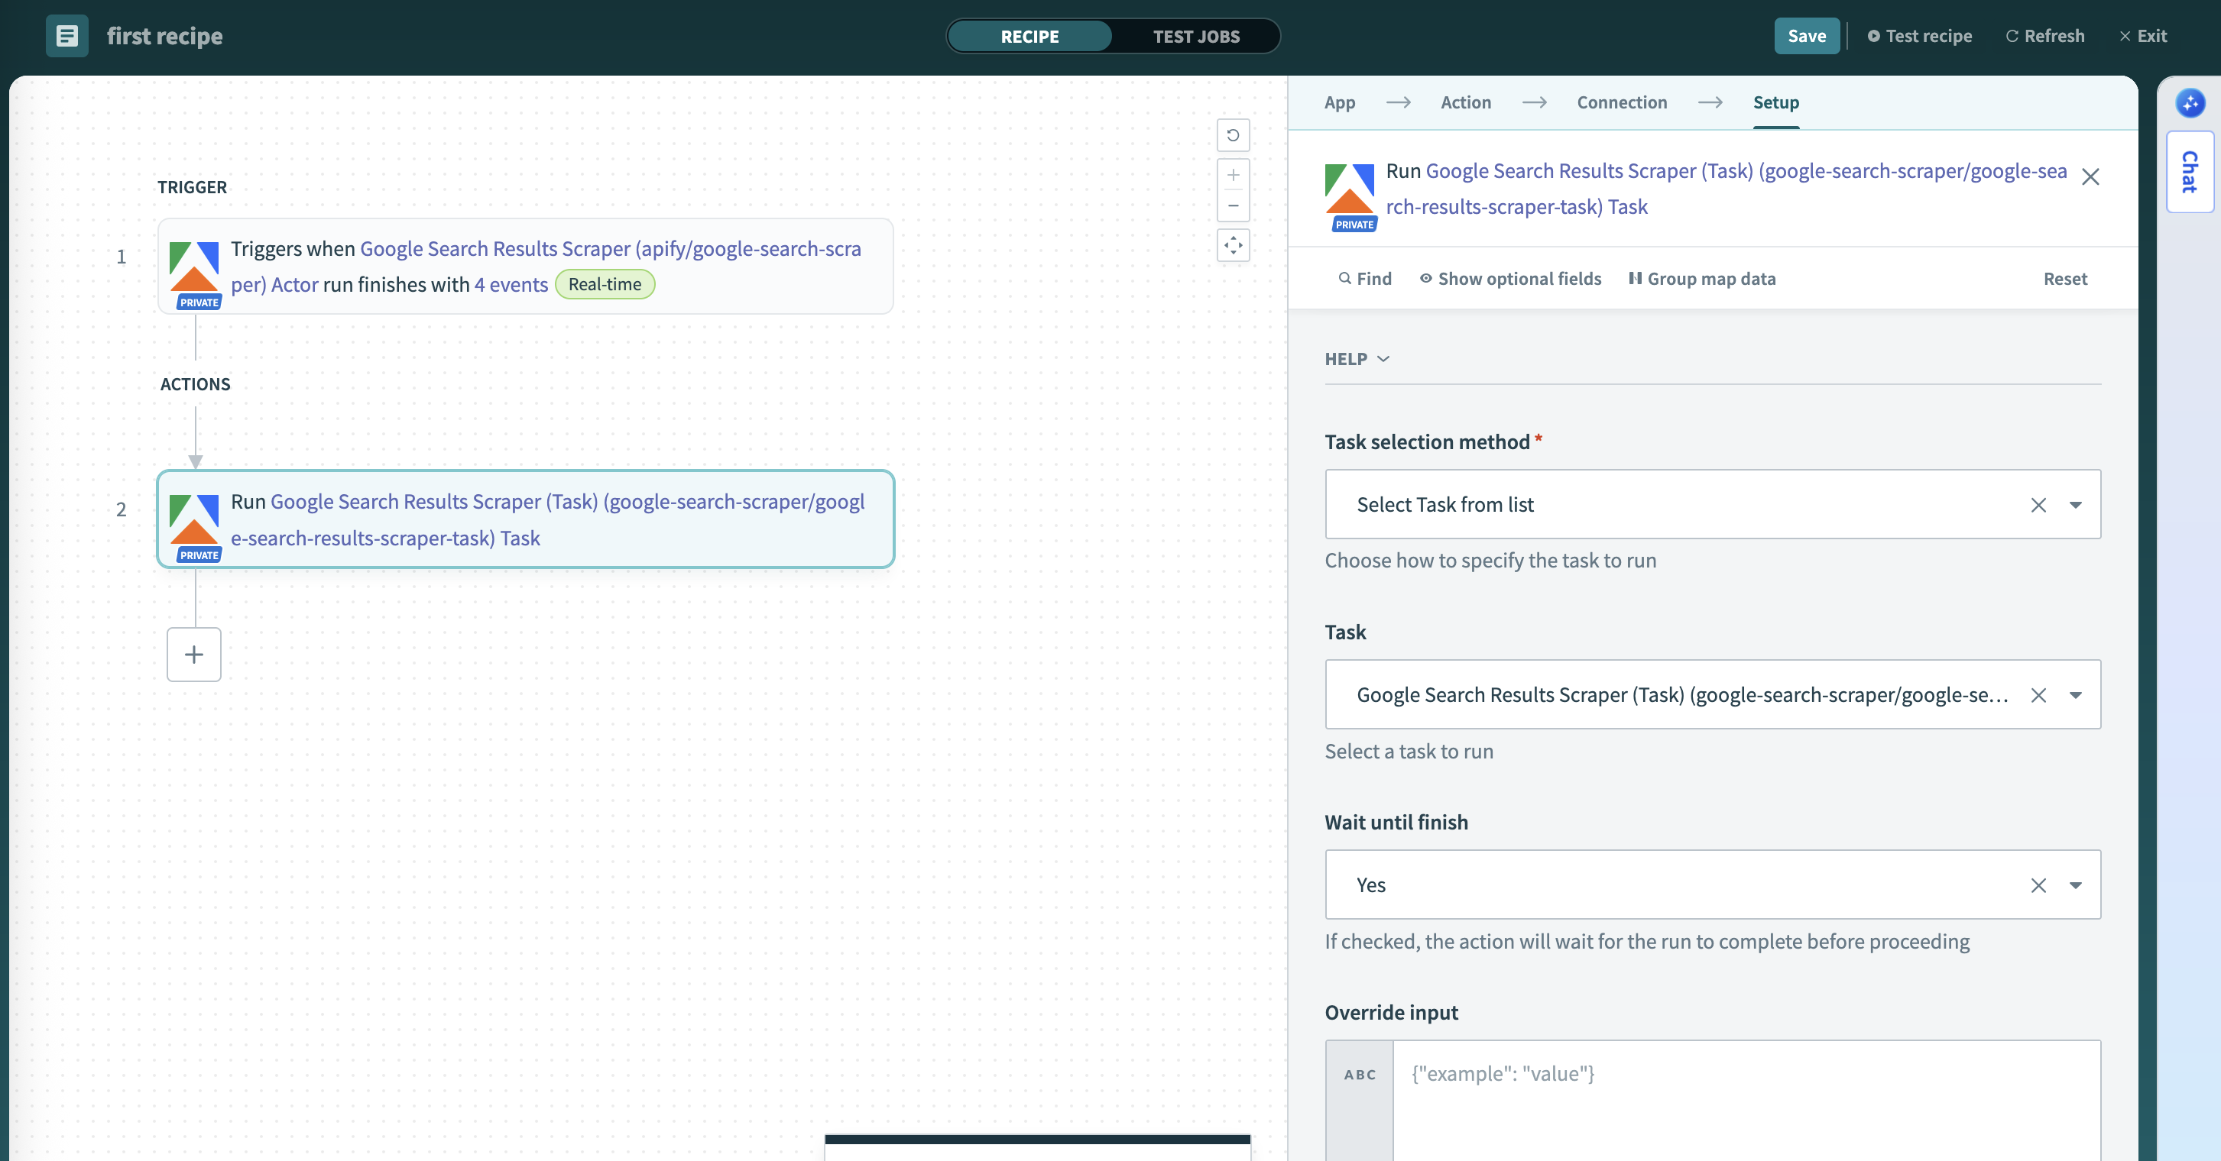Click the ABC type icon in Override input
Screen dimensions: 2221x1161
point(1359,1074)
